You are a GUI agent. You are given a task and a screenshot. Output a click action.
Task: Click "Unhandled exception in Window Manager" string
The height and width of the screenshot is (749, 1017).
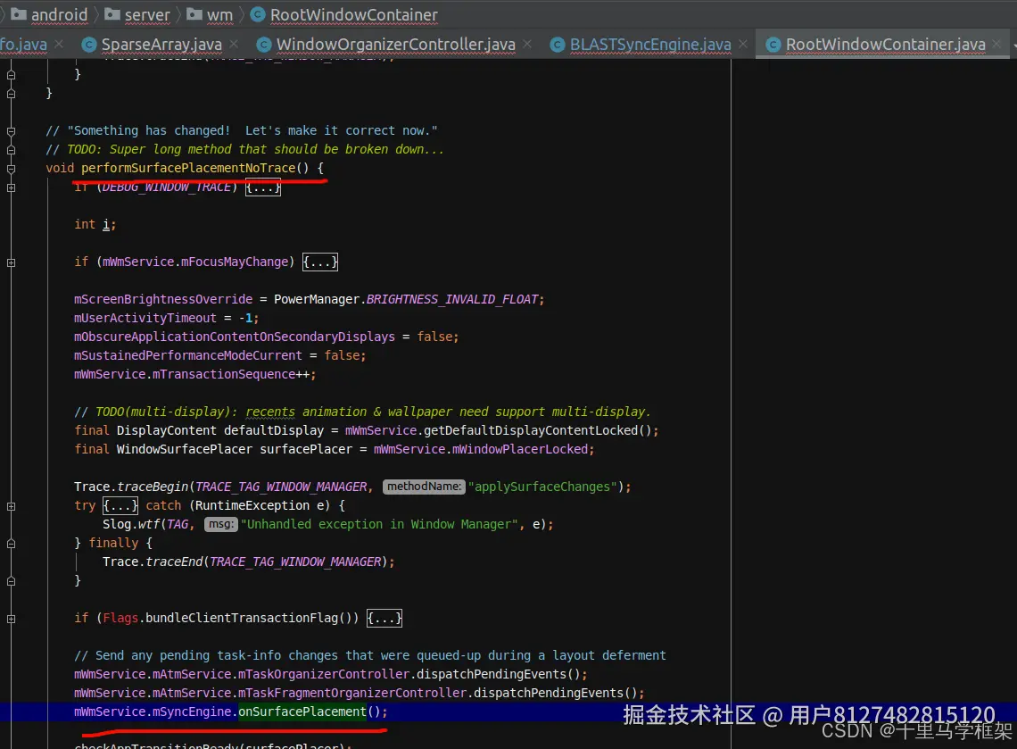click(379, 524)
